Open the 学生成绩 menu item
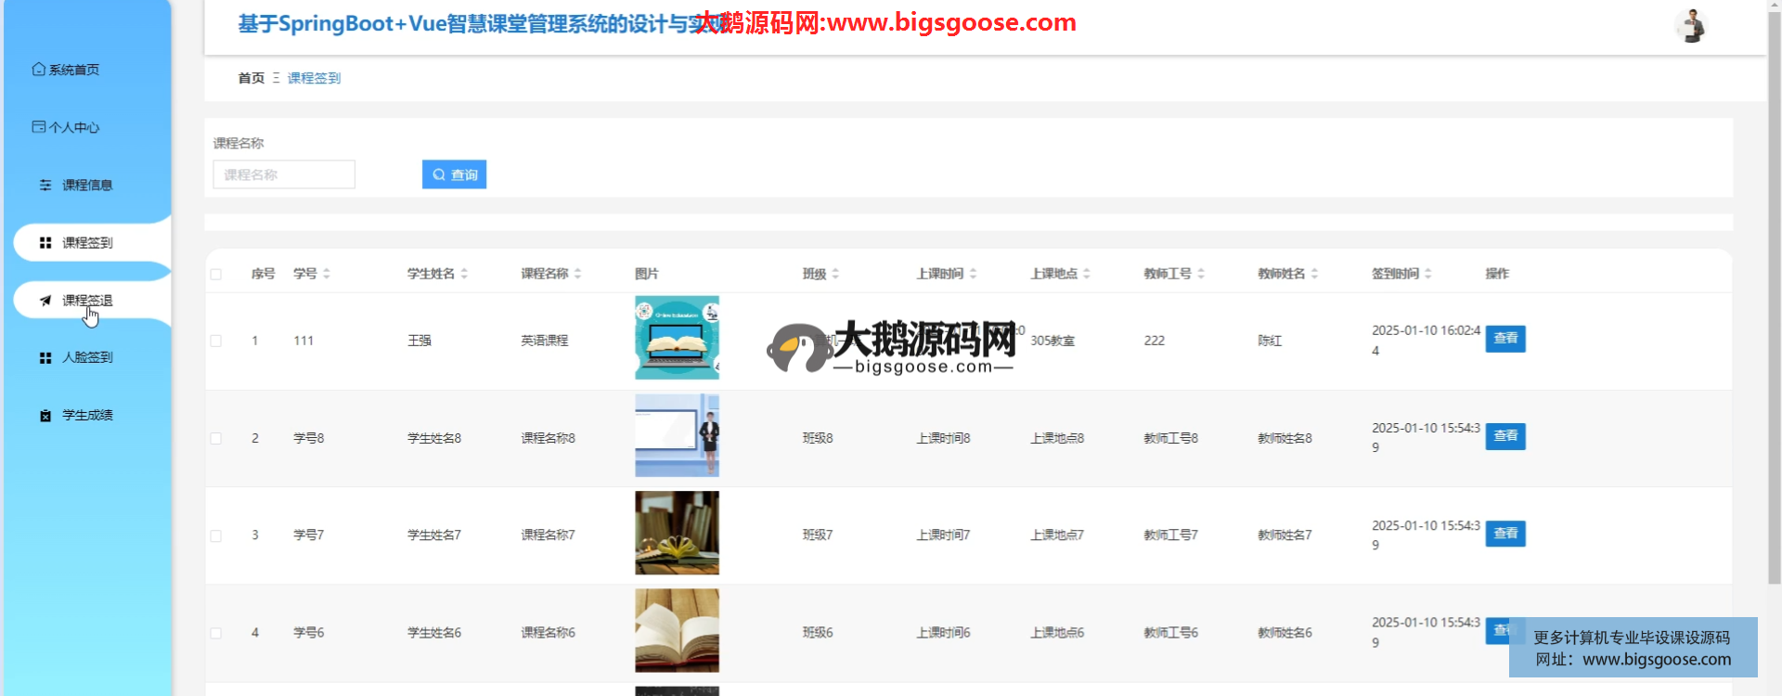Image resolution: width=1782 pixels, height=696 pixels. click(87, 416)
